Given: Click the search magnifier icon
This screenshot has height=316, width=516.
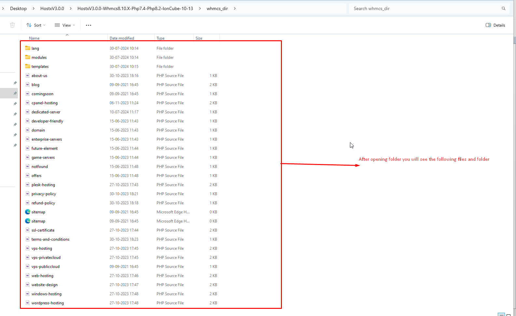Looking at the screenshot, I should 503,8.
